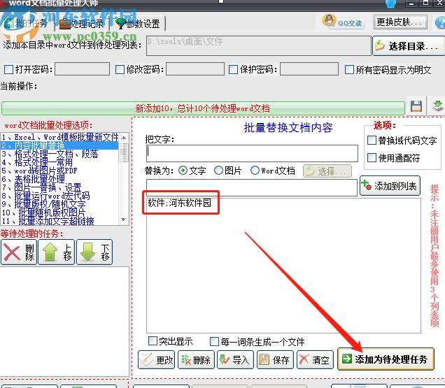Click the green download arrow icon

click(437, 106)
